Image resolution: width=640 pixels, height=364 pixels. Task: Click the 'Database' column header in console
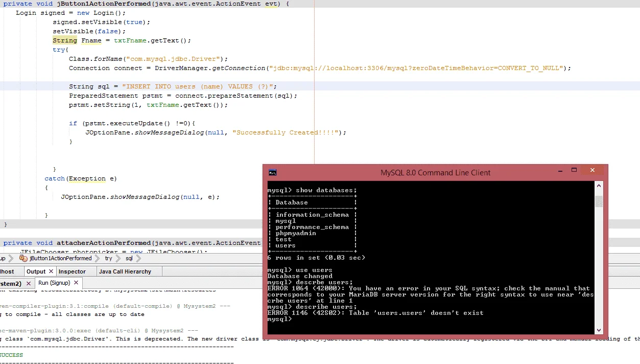[x=292, y=202]
